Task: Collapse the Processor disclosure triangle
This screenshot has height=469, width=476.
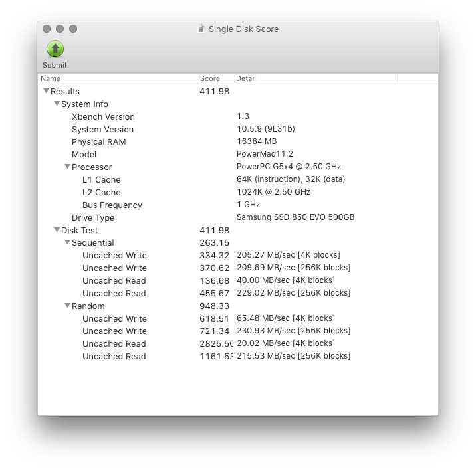Action: coord(67,167)
